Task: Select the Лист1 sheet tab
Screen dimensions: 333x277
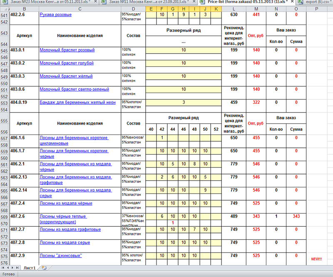Action: pyautogui.click(x=29, y=268)
